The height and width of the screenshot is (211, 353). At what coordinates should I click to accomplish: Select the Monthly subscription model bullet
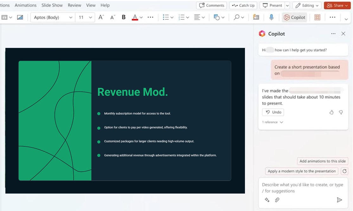coord(137,114)
